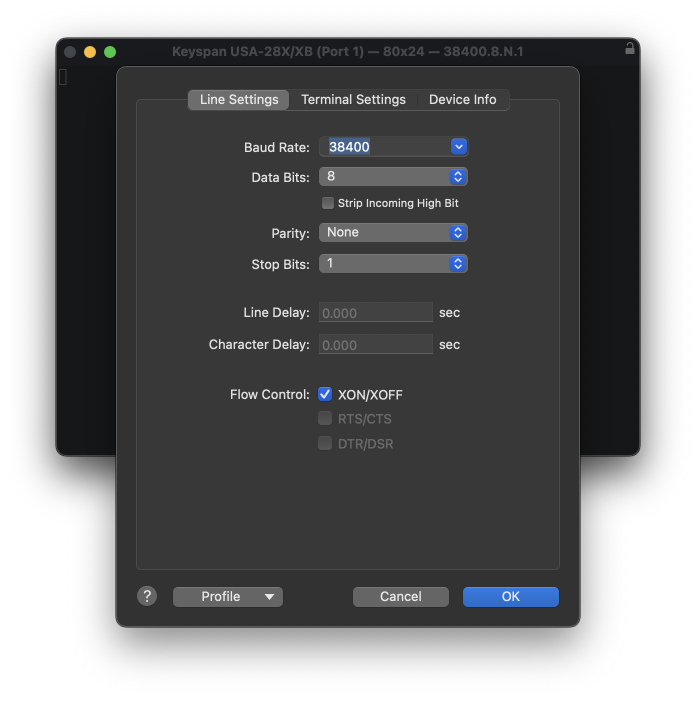Open the Profile pop-up menu
This screenshot has width=696, height=701.
[228, 596]
